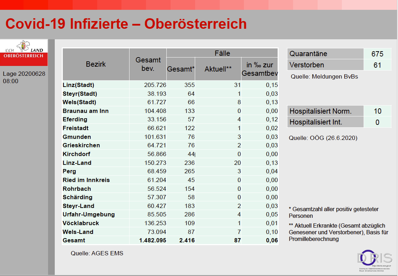The width and height of the screenshot is (398, 276).
Task: Select the Gesamt total row label
Action: click(74, 240)
